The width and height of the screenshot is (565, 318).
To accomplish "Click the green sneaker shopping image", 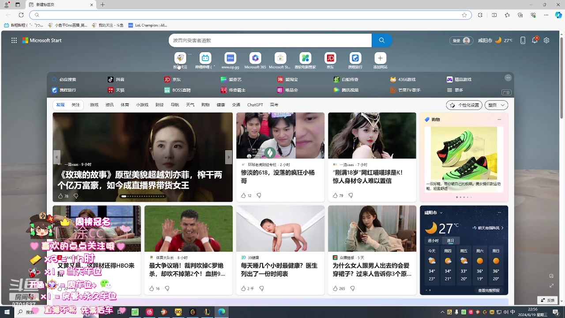I will (x=464, y=153).
